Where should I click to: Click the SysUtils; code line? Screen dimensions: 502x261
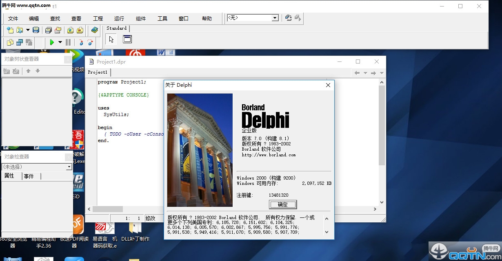pos(116,114)
